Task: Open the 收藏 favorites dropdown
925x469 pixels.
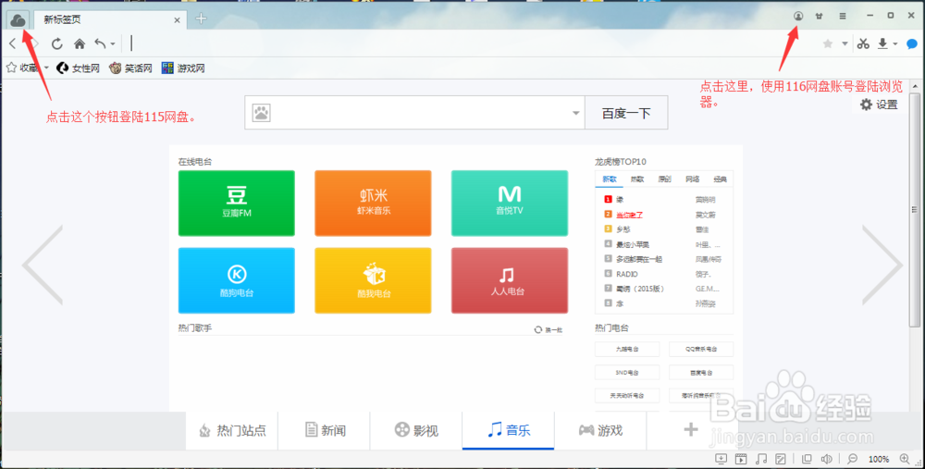Action: [x=27, y=68]
